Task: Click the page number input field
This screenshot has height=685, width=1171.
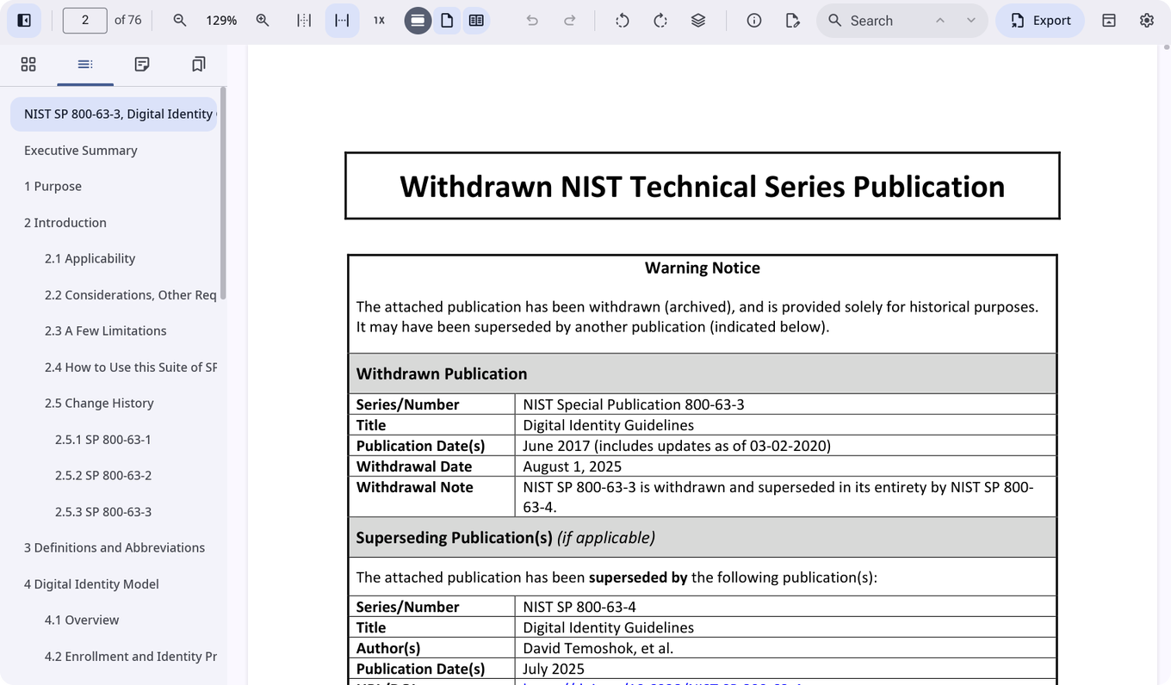Action: pyautogui.click(x=84, y=21)
